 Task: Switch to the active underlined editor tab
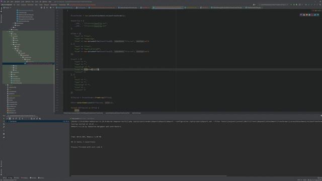pos(168,8)
